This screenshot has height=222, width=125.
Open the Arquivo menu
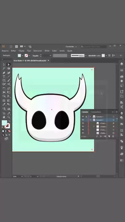pyautogui.click(x=5, y=51)
